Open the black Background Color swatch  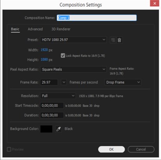[x=46, y=129]
